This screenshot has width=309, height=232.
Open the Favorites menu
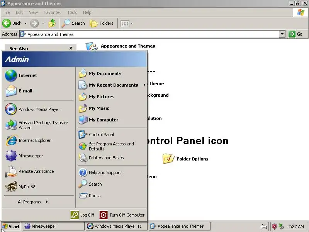(53, 12)
